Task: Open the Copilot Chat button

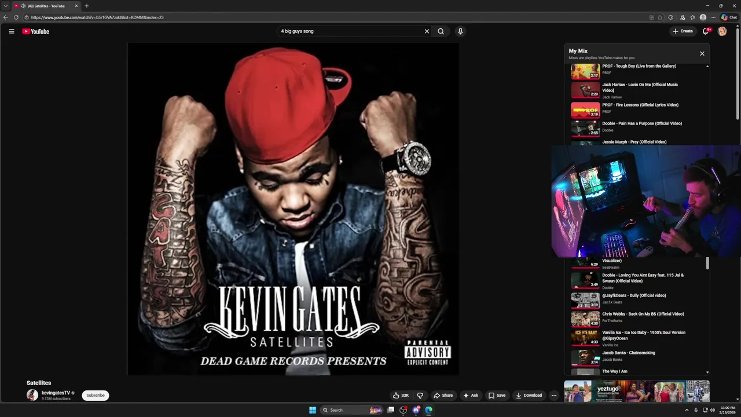Action: [x=729, y=17]
